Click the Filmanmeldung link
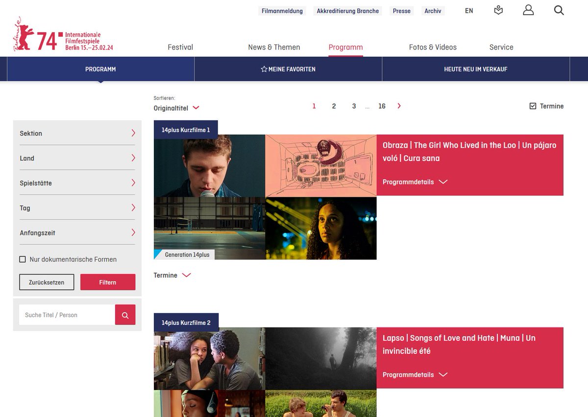Viewport: 588px width, 417px height. [282, 11]
